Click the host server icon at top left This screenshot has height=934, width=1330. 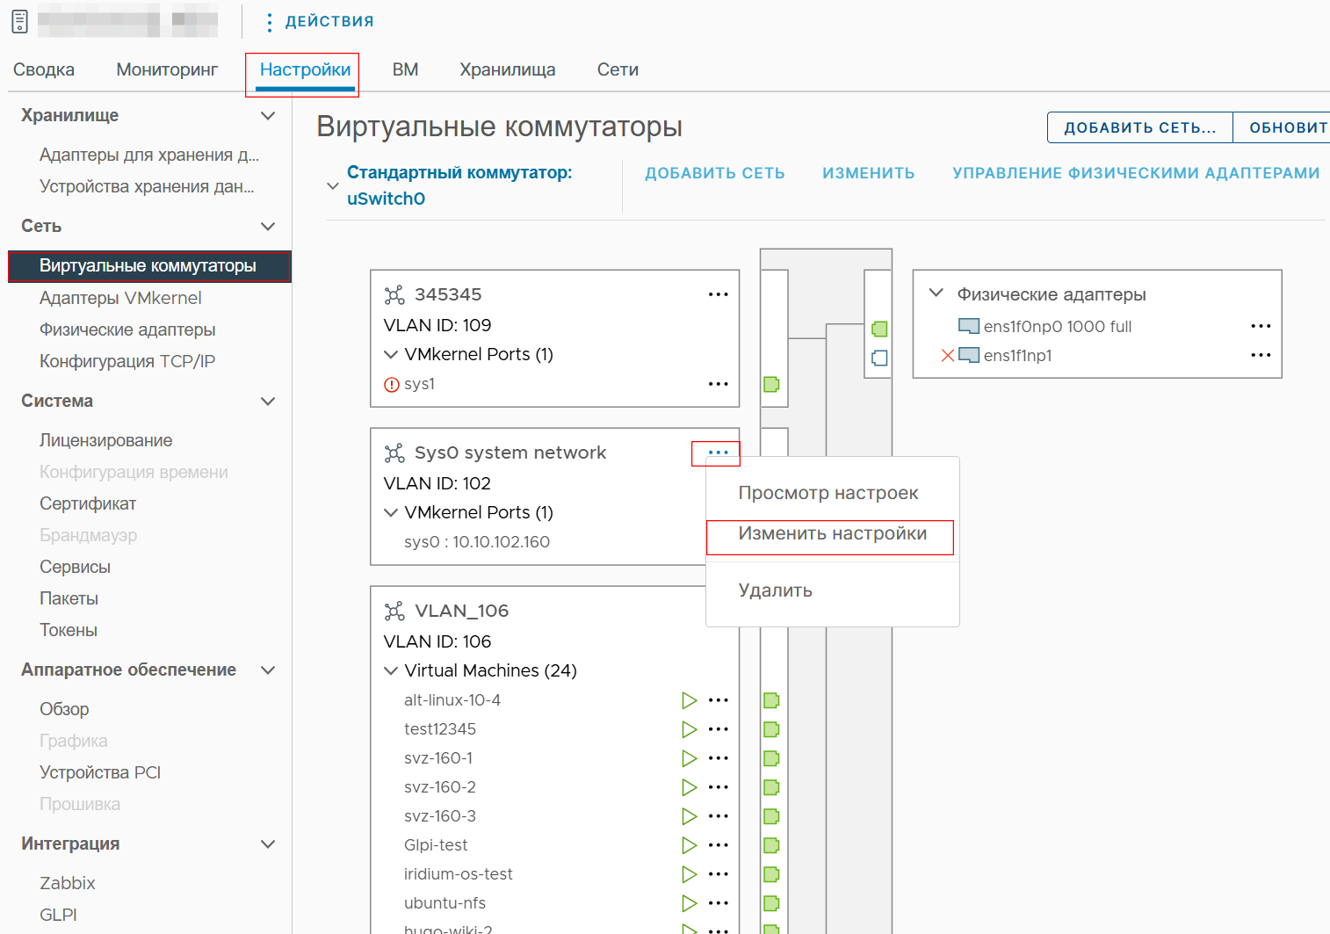tap(19, 21)
